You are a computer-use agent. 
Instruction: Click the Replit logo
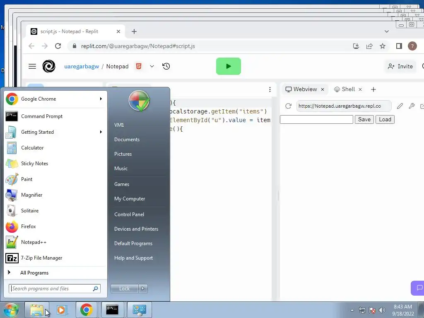(x=49, y=66)
